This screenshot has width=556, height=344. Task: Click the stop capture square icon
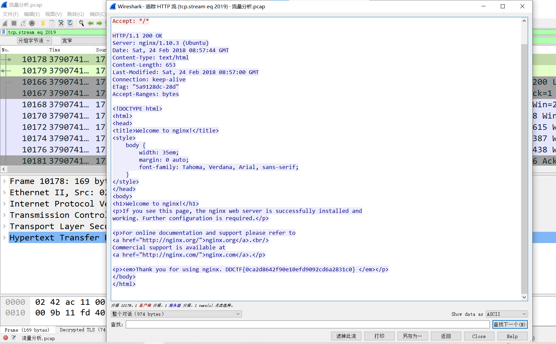pyautogui.click(x=14, y=23)
